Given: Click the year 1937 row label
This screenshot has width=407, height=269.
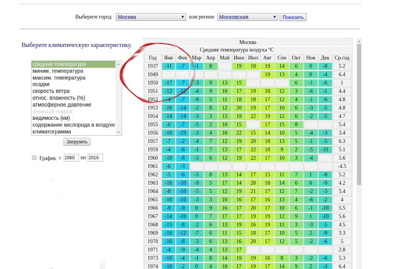Looking at the screenshot, I should [153, 66].
